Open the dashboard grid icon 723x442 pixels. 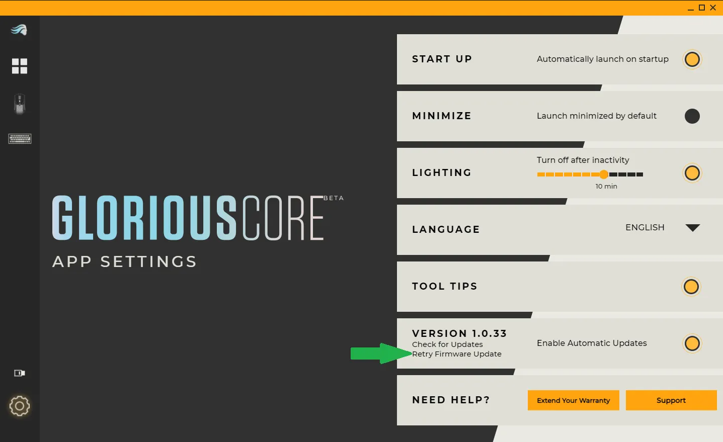(20, 66)
